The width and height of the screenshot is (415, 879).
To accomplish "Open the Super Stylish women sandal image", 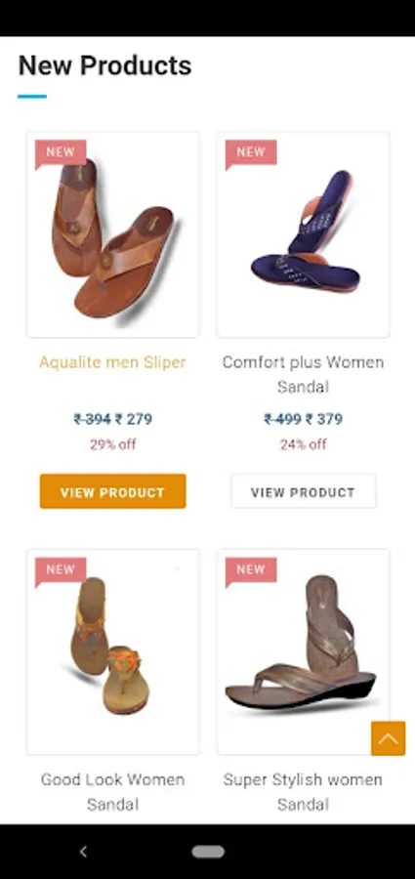I will click(304, 652).
